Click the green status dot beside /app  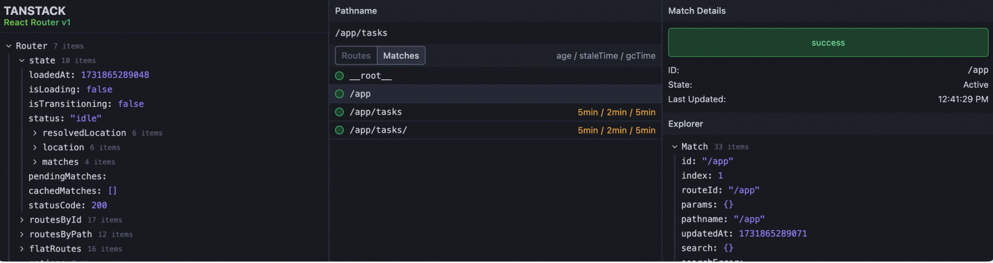click(339, 94)
